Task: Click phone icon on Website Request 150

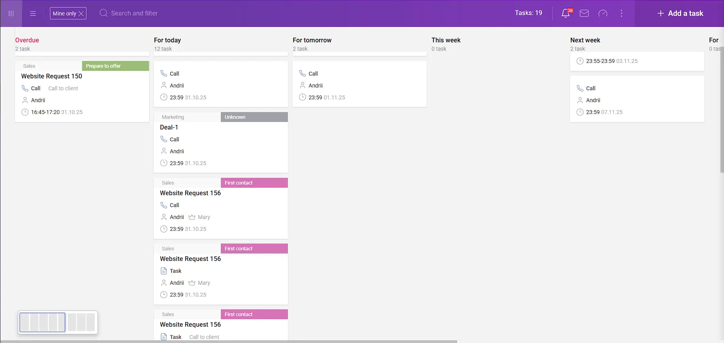Action: (x=25, y=88)
